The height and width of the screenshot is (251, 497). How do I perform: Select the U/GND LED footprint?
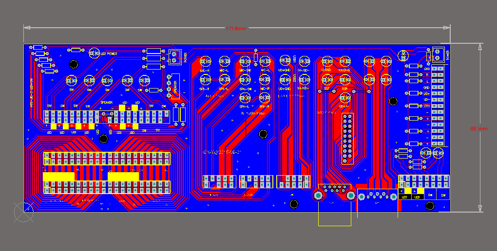pos(326,61)
